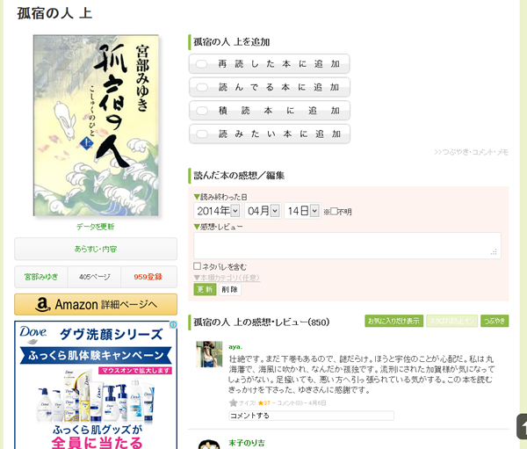527x449 pixels.
Task: Select the 再読した本に追加 radio button
Action: click(202, 64)
